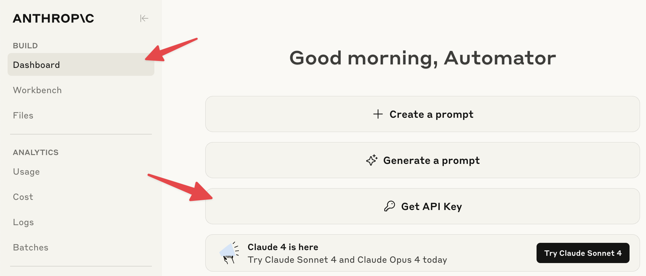Click the Anthropic logo

point(53,19)
